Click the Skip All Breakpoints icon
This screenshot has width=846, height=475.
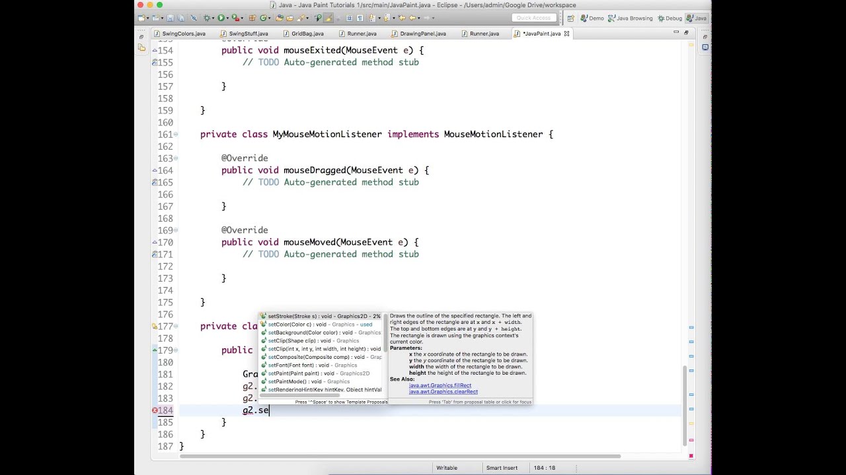point(194,18)
